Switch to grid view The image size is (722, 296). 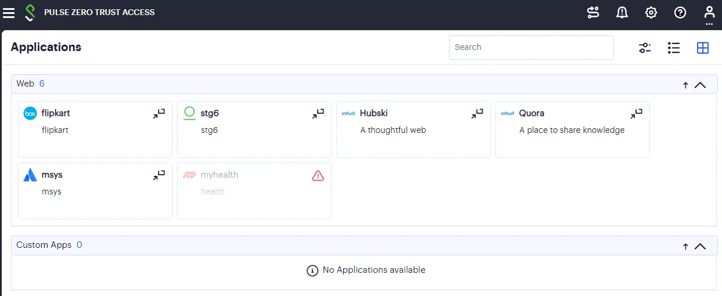pyautogui.click(x=703, y=48)
